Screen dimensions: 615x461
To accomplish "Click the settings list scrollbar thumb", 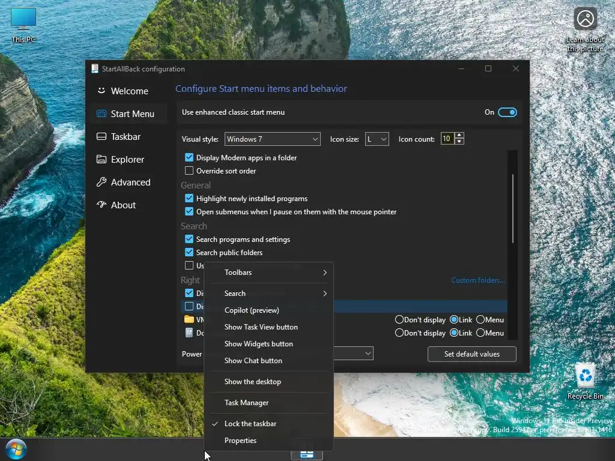I will click(x=513, y=208).
